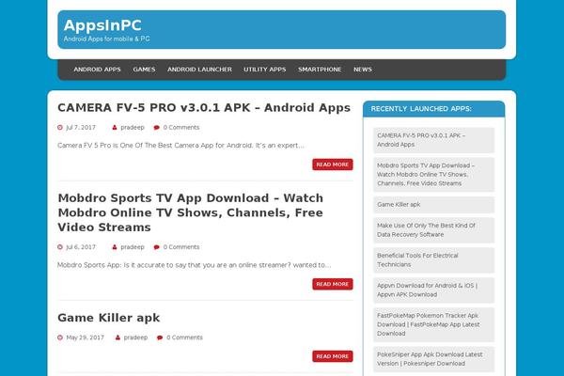The image size is (564, 376).
Task: Open the Games menu item
Action: tap(144, 70)
